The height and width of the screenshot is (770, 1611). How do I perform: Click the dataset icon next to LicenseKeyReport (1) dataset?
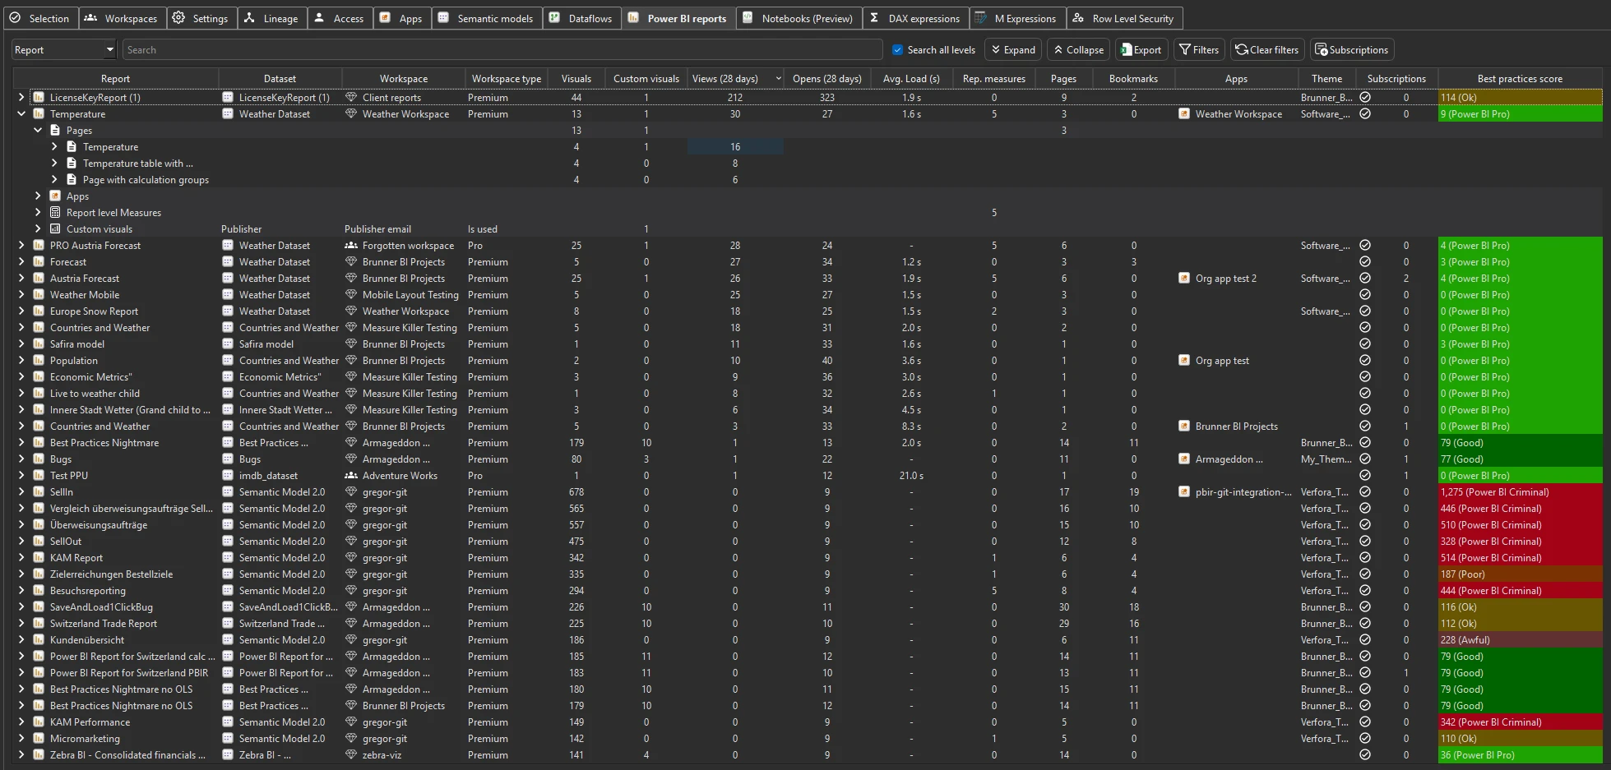pyautogui.click(x=228, y=97)
